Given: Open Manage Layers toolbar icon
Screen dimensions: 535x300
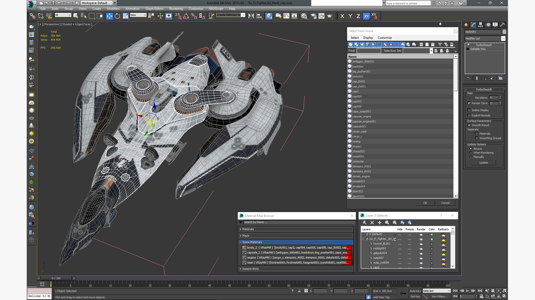Looking at the screenshot, I should [269, 16].
